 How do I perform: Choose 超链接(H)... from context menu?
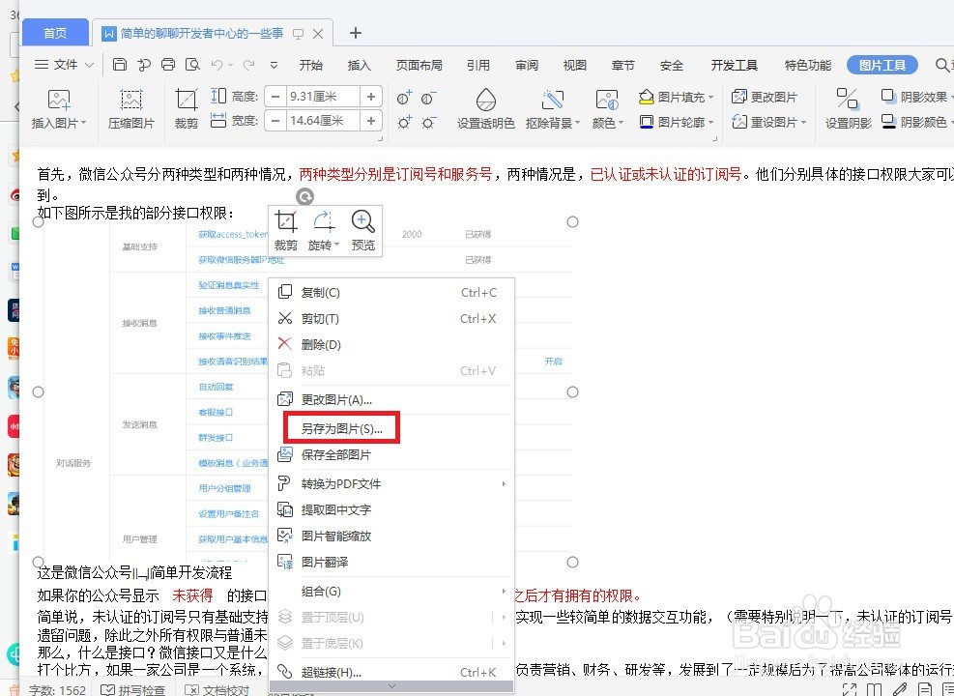pyautogui.click(x=391, y=672)
